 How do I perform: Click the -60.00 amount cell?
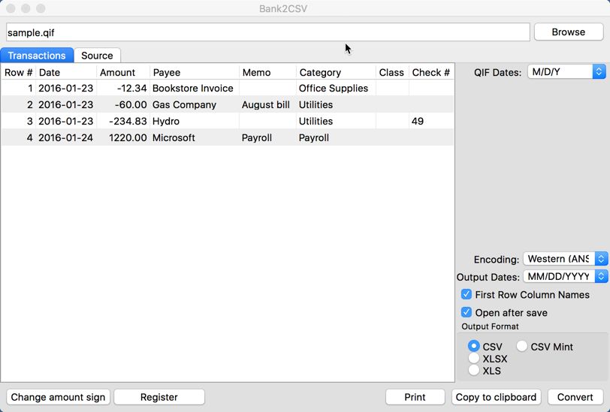[123, 104]
